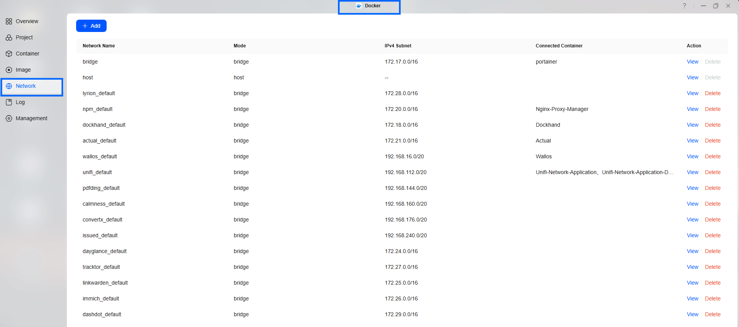Click the Project cubes icon in sidebar

click(x=9, y=37)
